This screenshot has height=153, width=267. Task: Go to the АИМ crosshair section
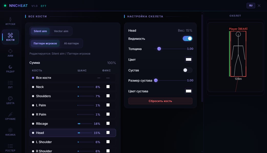10,53
